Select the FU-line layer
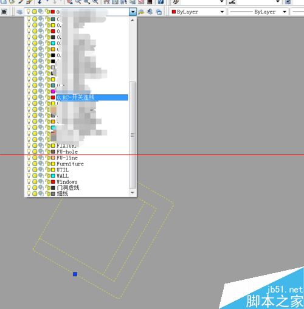The width and height of the screenshot is (304, 309). (x=67, y=158)
